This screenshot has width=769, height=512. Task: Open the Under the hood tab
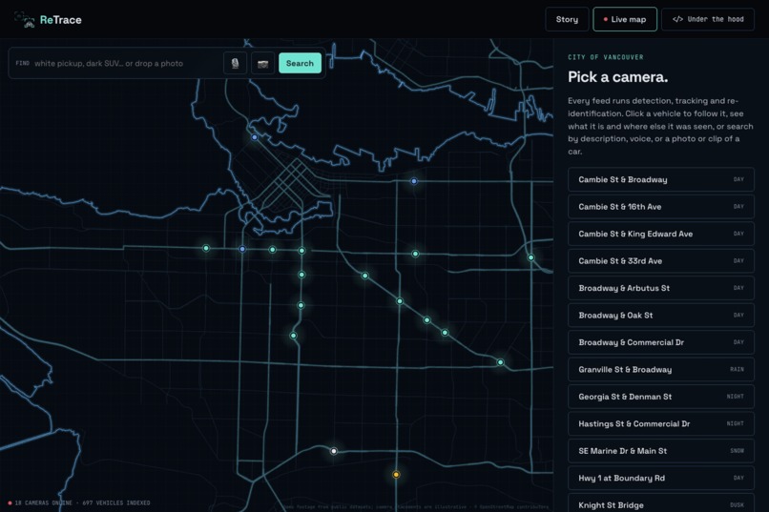(708, 20)
